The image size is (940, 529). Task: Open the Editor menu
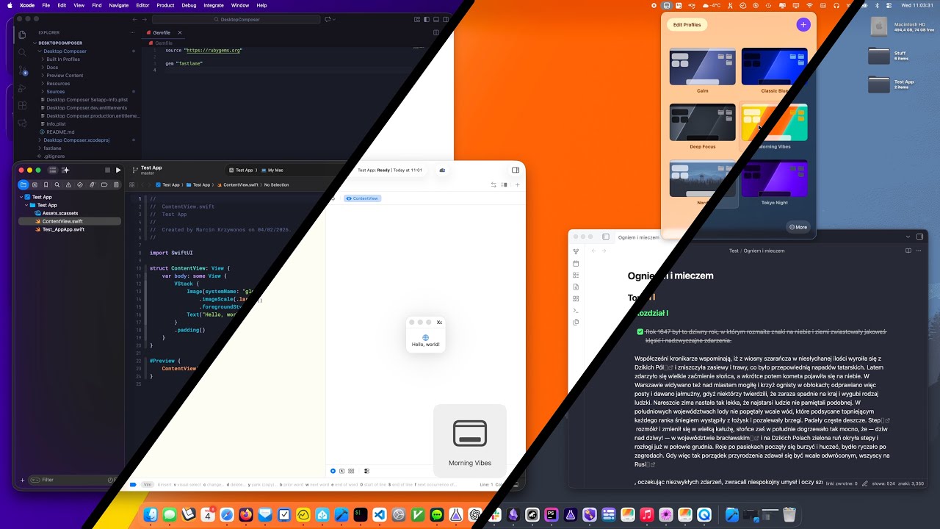(x=142, y=5)
